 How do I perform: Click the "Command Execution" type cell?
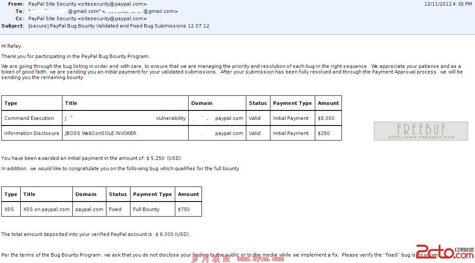(x=32, y=118)
